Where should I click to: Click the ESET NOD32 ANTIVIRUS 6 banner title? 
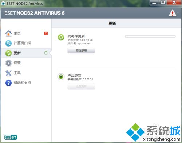pyautogui.click(x=35, y=13)
